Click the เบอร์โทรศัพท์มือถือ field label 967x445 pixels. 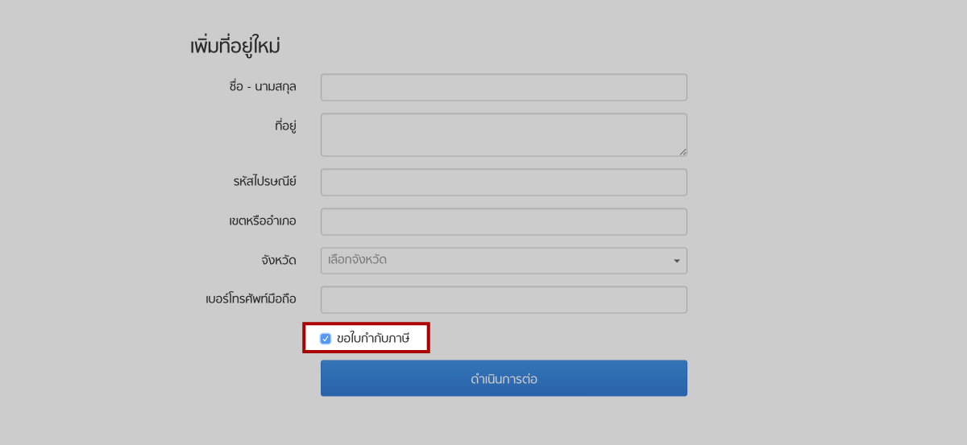(251, 299)
